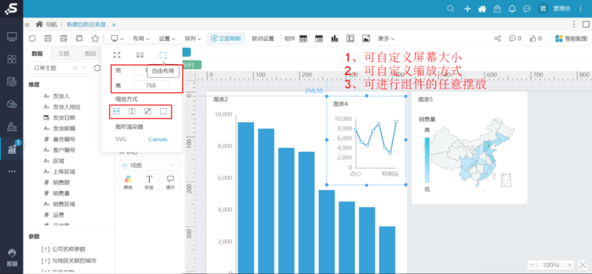Favorite the dashboard with the star icon

[95, 38]
